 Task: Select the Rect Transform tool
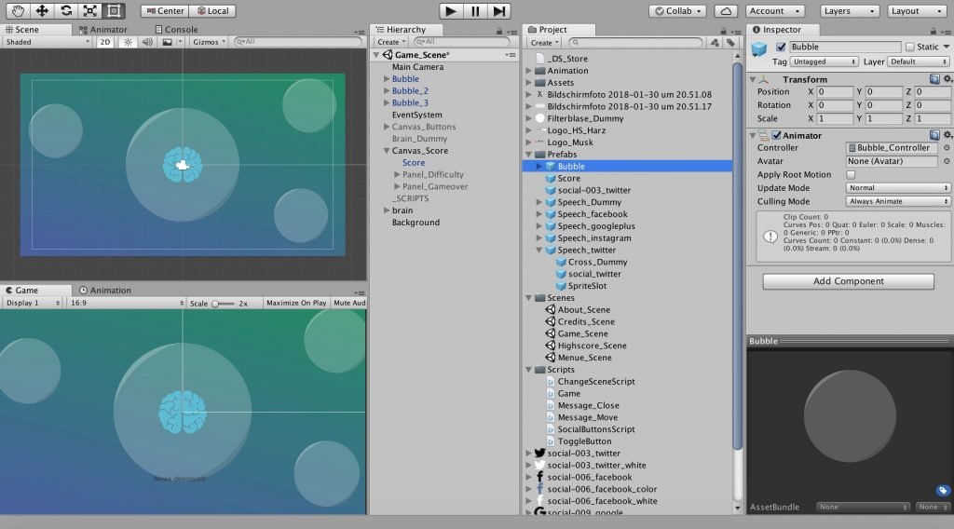click(x=114, y=11)
